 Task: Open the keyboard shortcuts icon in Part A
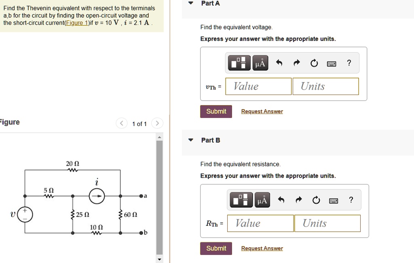click(x=332, y=63)
